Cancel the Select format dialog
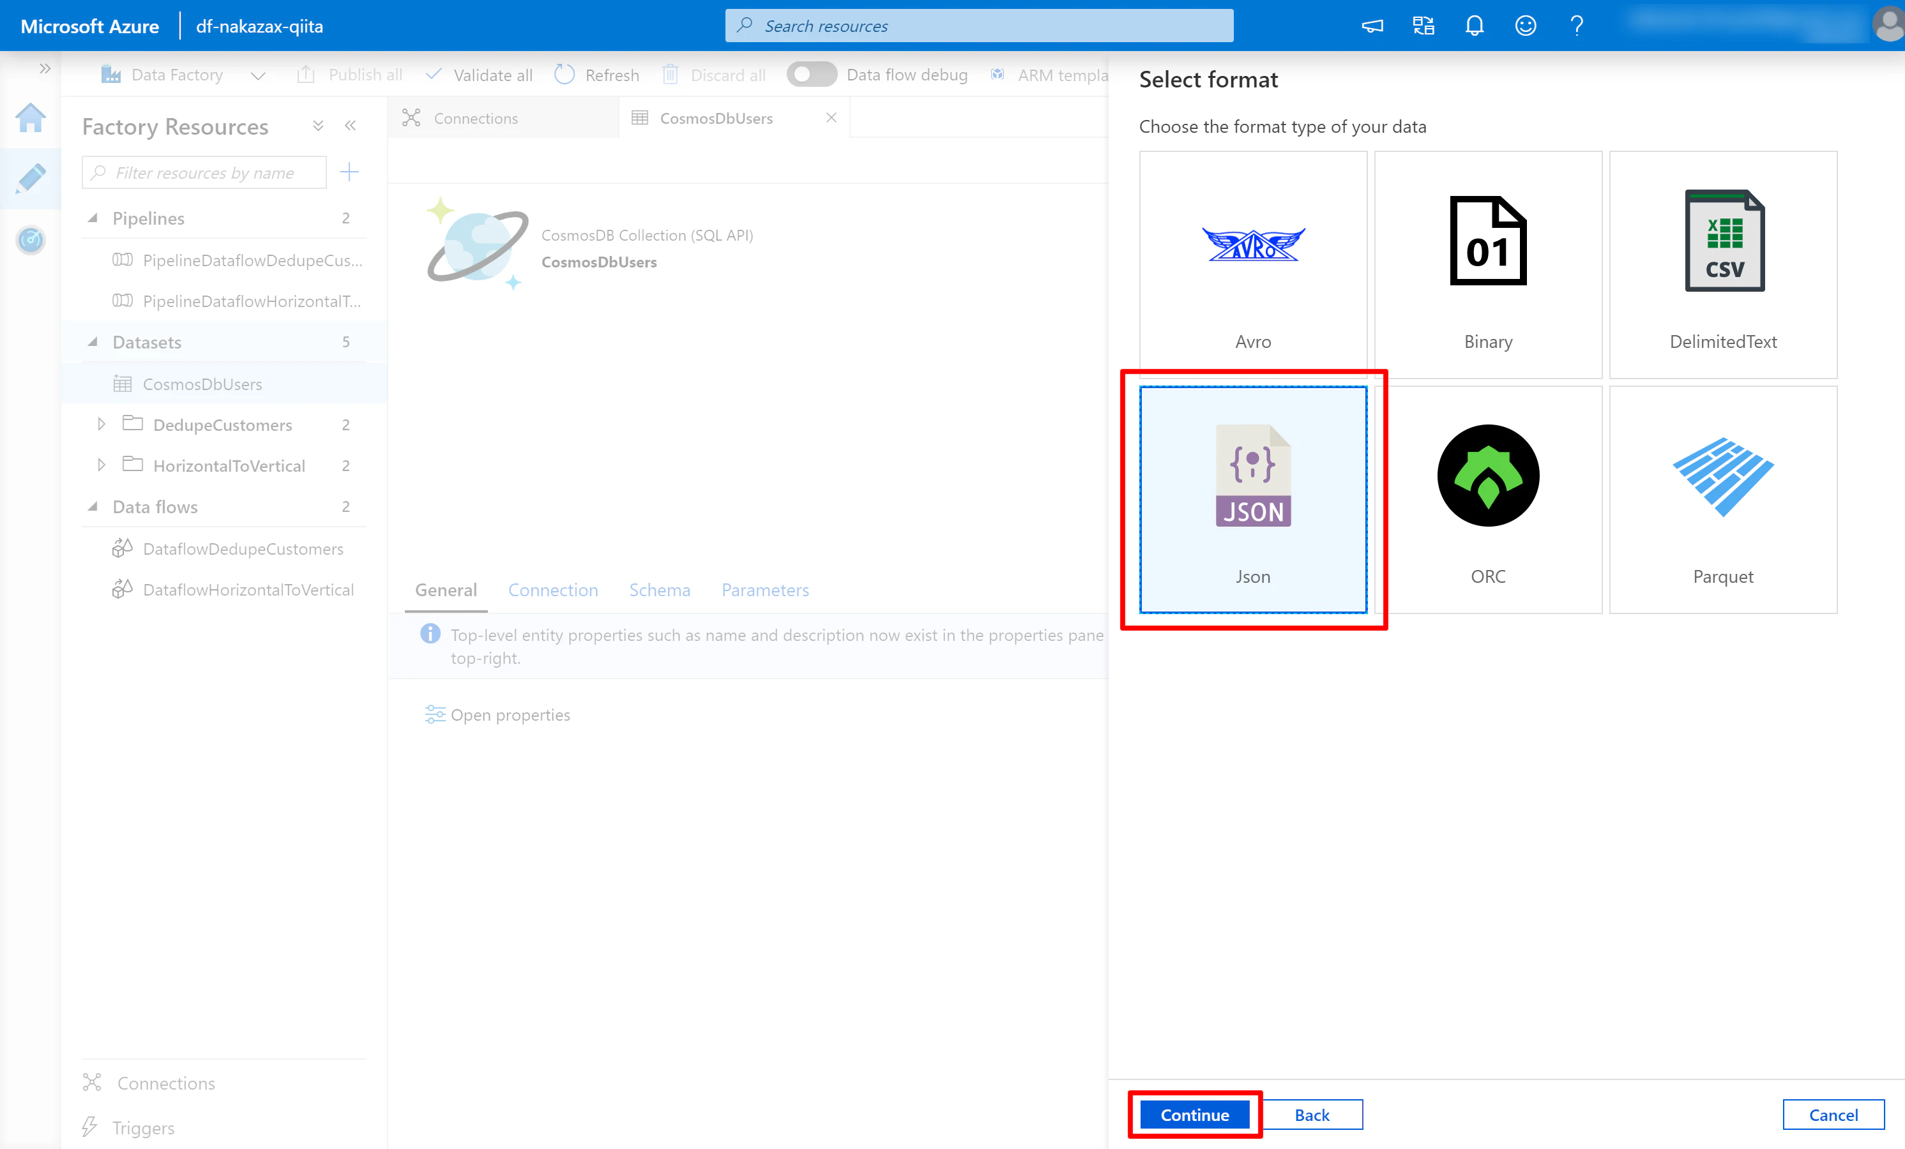 (1833, 1115)
